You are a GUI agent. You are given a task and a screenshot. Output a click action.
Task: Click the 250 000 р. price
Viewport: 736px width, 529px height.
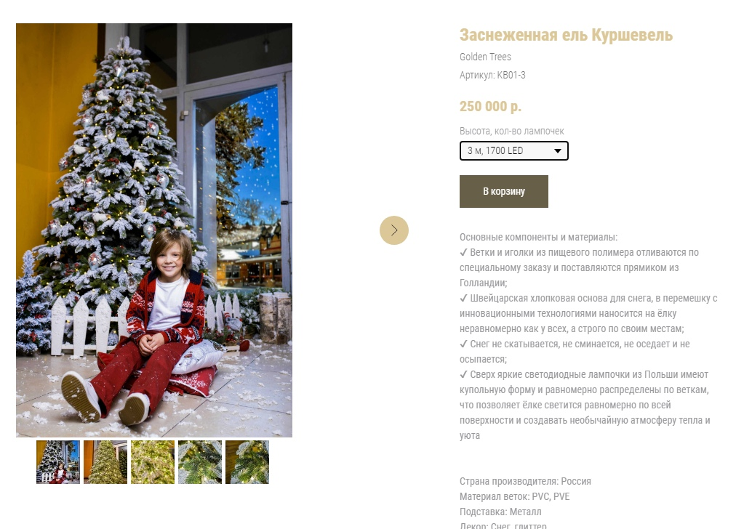(x=490, y=107)
